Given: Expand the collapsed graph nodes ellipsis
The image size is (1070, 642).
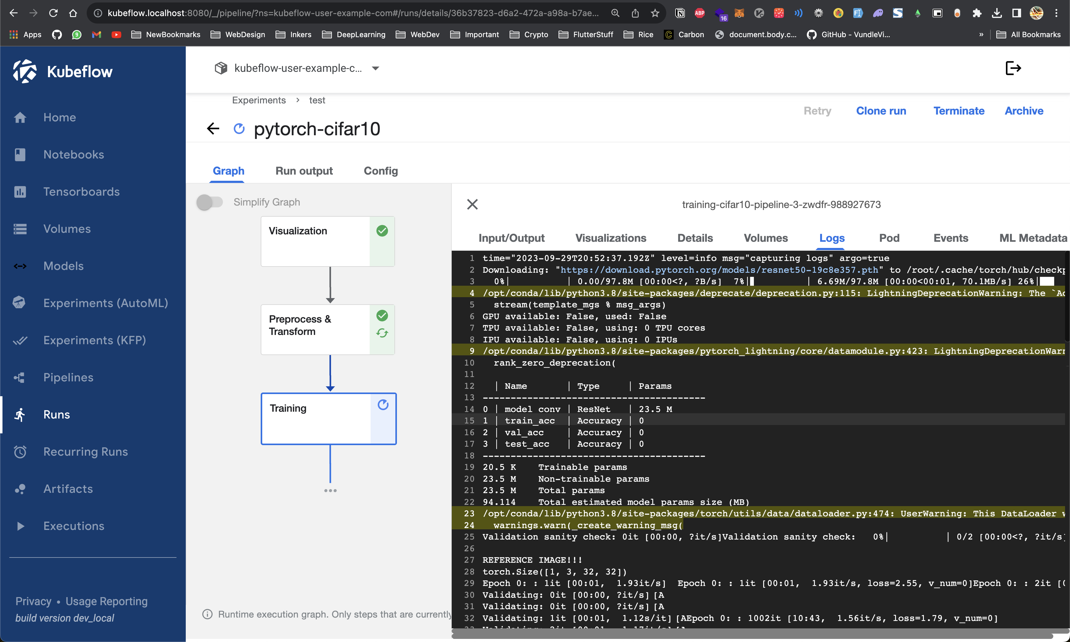Looking at the screenshot, I should (x=330, y=491).
